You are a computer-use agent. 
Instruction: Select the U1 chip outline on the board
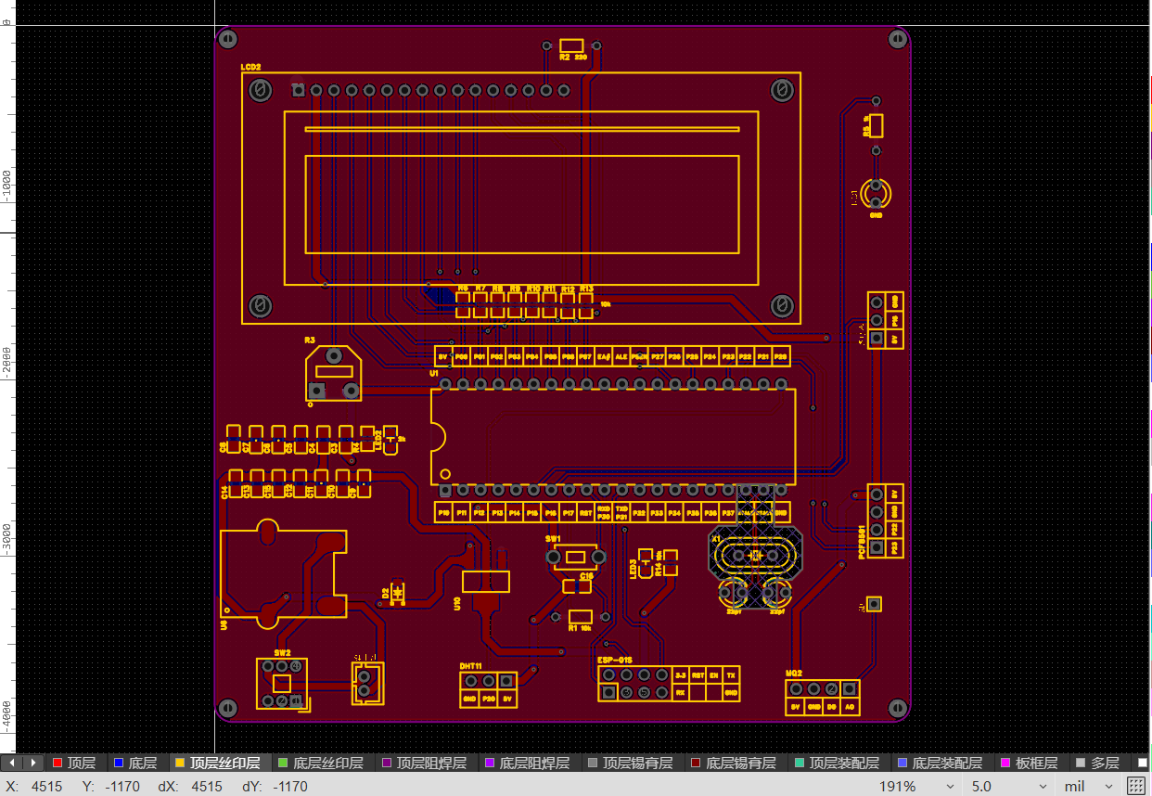pos(613,436)
